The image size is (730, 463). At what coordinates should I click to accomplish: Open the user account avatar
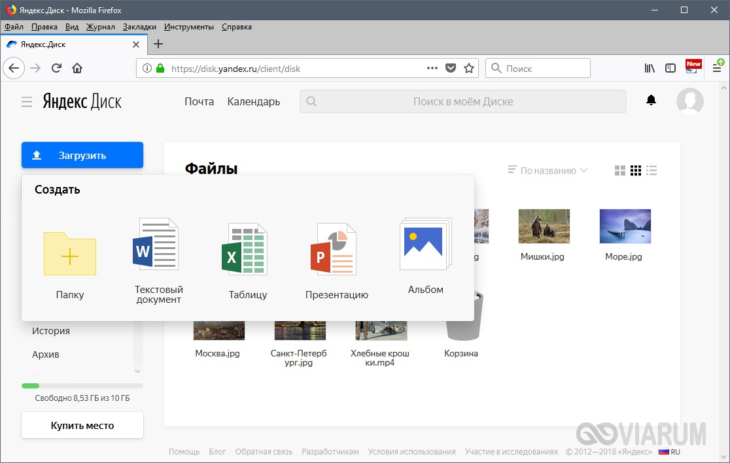[689, 101]
